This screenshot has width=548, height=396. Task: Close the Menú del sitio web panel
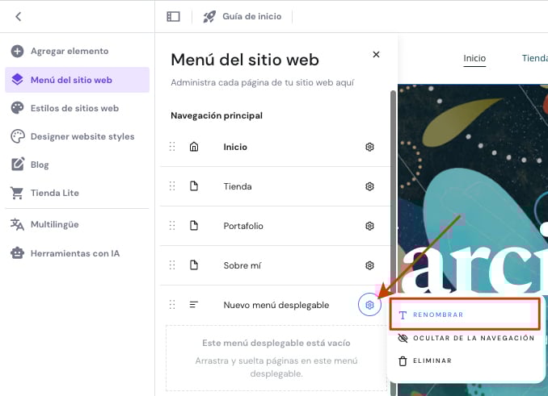(x=376, y=55)
